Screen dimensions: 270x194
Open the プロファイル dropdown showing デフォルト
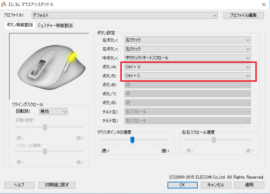point(125,15)
